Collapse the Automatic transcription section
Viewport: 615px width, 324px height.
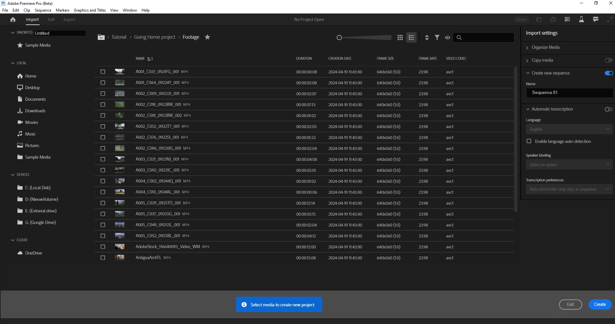(528, 109)
